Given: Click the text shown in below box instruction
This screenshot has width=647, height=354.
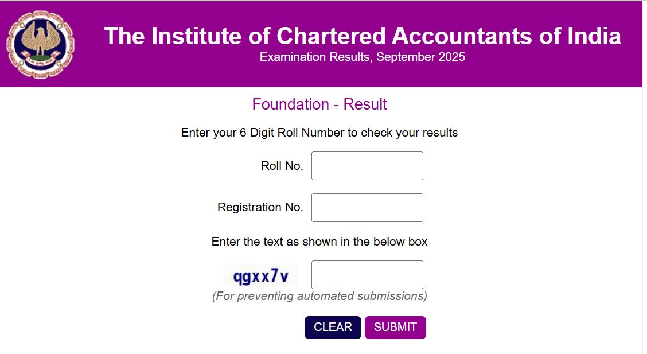Looking at the screenshot, I should (x=319, y=242).
